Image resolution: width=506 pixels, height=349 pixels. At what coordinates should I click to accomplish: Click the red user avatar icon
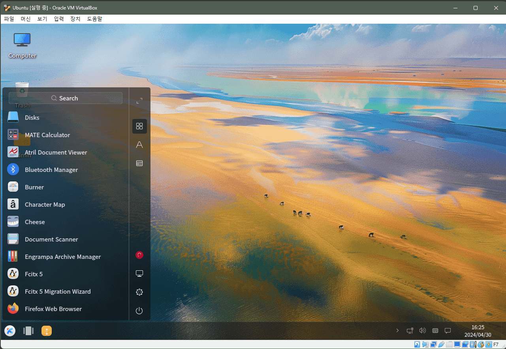pos(139,255)
